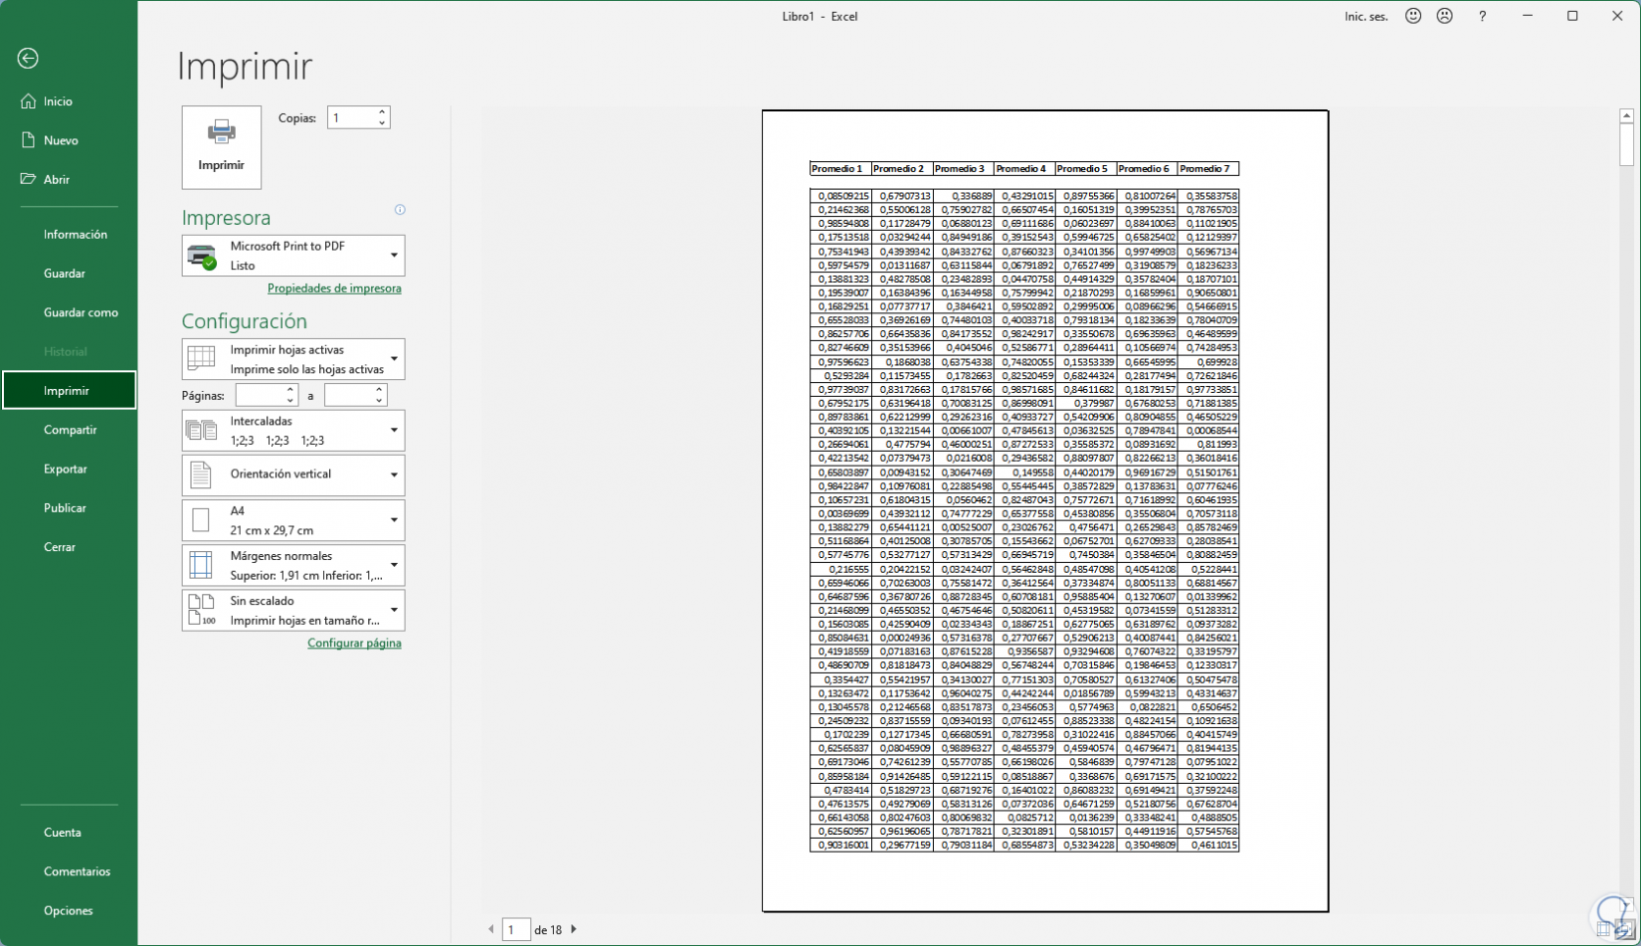Viewport: 1641px width, 946px height.
Task: Click the print preview page
Action: [1045, 510]
